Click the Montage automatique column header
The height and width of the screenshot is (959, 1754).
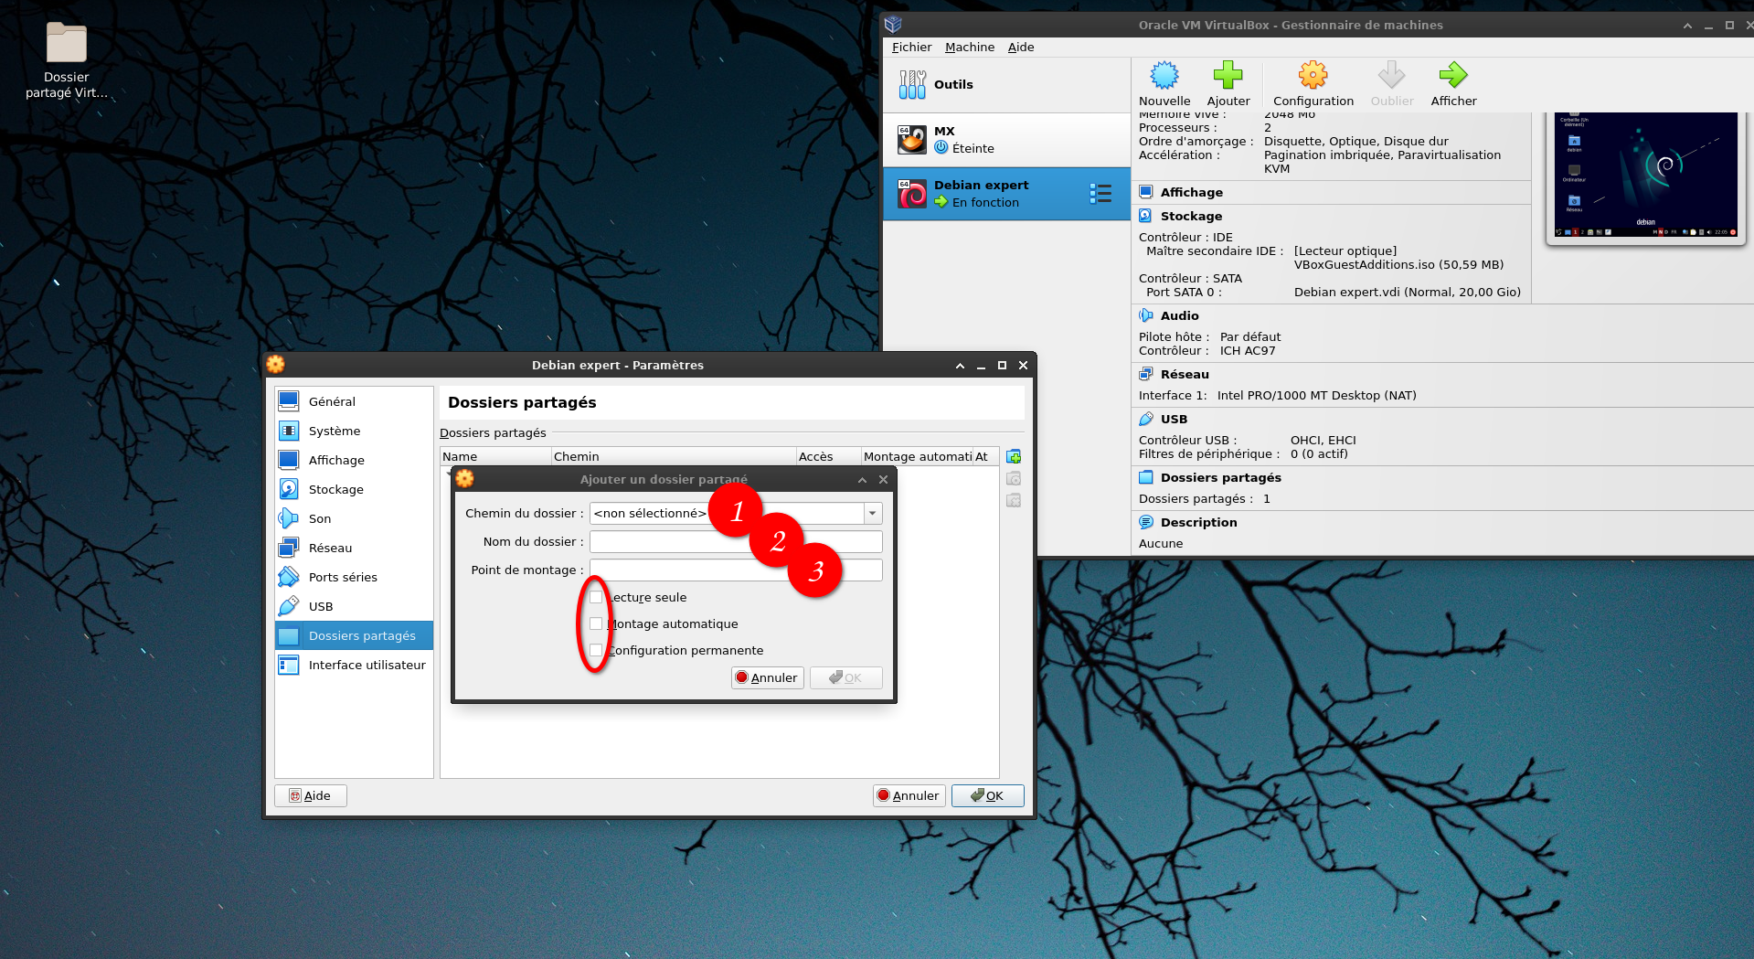[x=917, y=456]
